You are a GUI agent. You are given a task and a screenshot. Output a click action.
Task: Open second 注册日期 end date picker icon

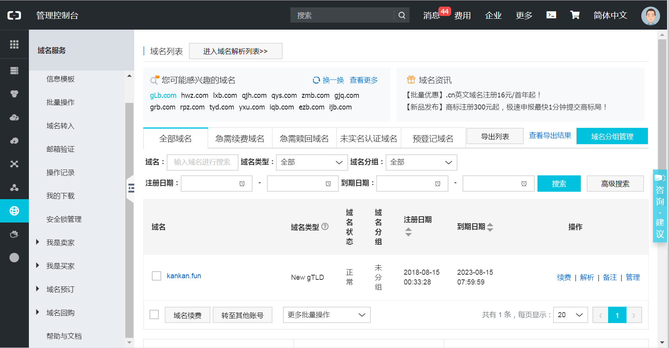pos(328,184)
